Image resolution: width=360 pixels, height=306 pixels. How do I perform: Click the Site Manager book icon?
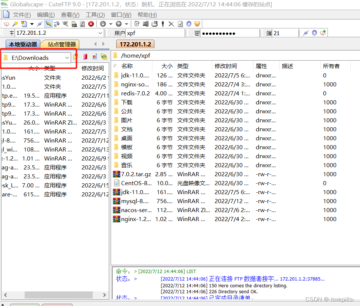click(6, 24)
